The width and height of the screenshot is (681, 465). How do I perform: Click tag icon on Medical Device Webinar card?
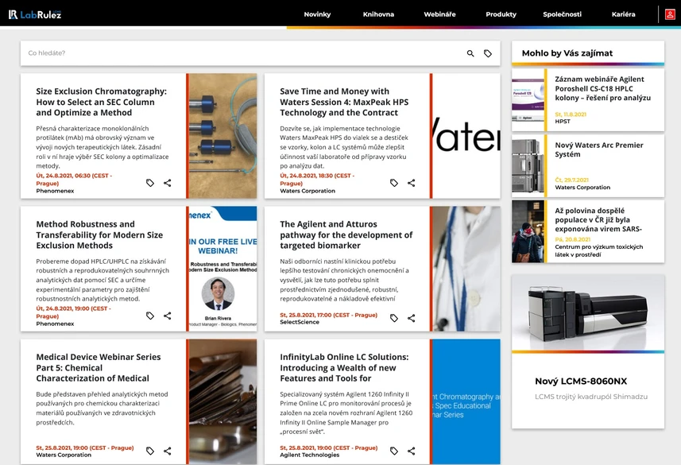pyautogui.click(x=150, y=451)
